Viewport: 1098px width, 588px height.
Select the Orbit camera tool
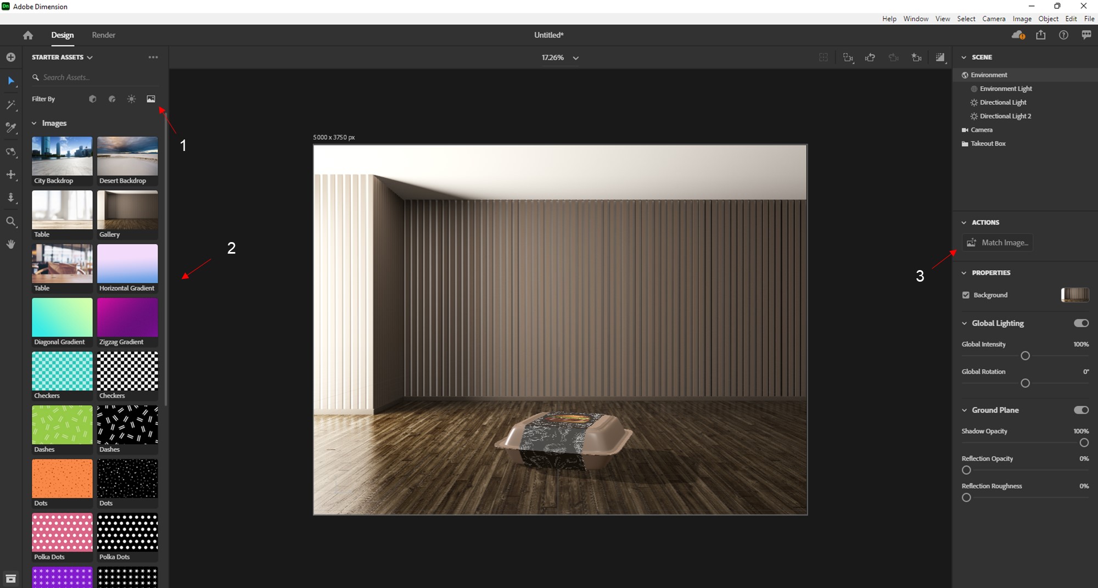[11, 152]
